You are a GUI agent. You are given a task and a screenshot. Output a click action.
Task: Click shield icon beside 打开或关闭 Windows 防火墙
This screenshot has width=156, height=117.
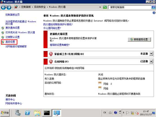pyautogui.click(x=3, y=32)
